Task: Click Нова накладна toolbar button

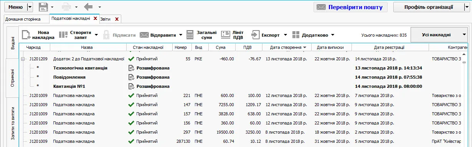Action: click(x=38, y=35)
